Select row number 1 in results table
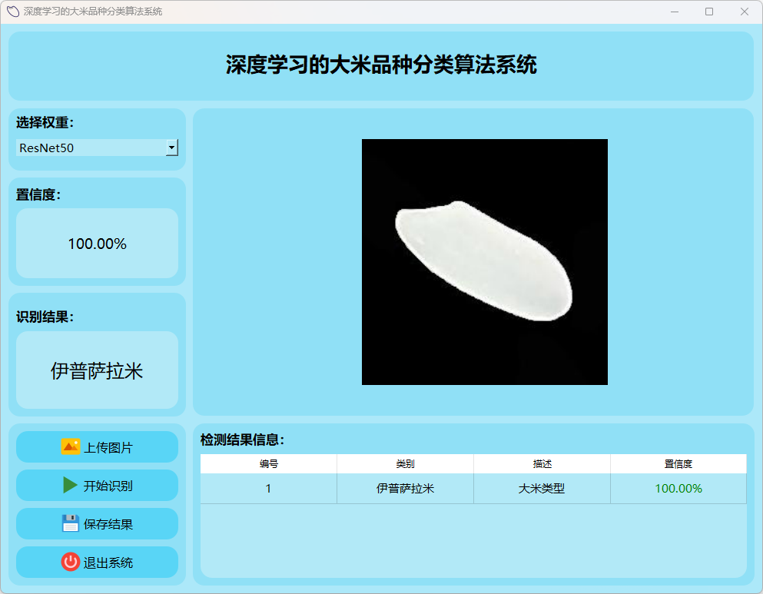The width and height of the screenshot is (763, 594). [268, 489]
